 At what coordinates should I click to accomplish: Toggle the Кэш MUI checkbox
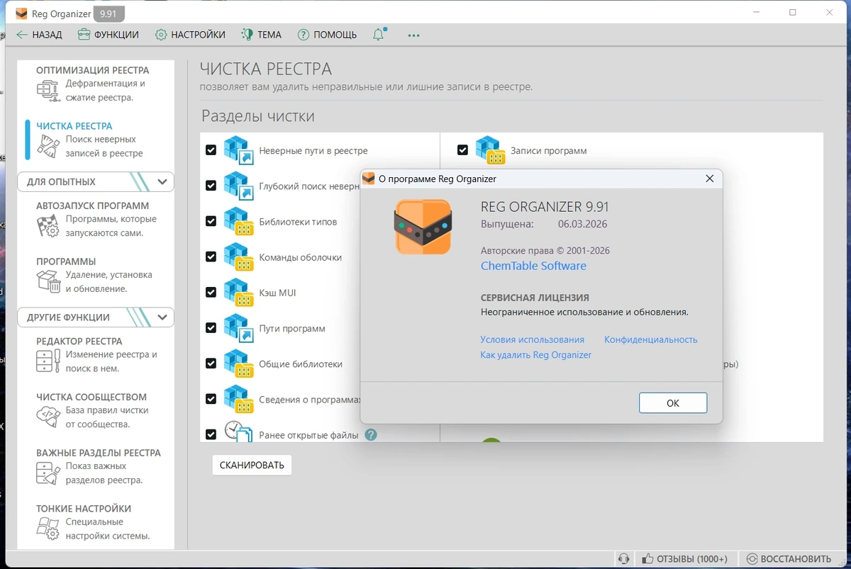(211, 293)
